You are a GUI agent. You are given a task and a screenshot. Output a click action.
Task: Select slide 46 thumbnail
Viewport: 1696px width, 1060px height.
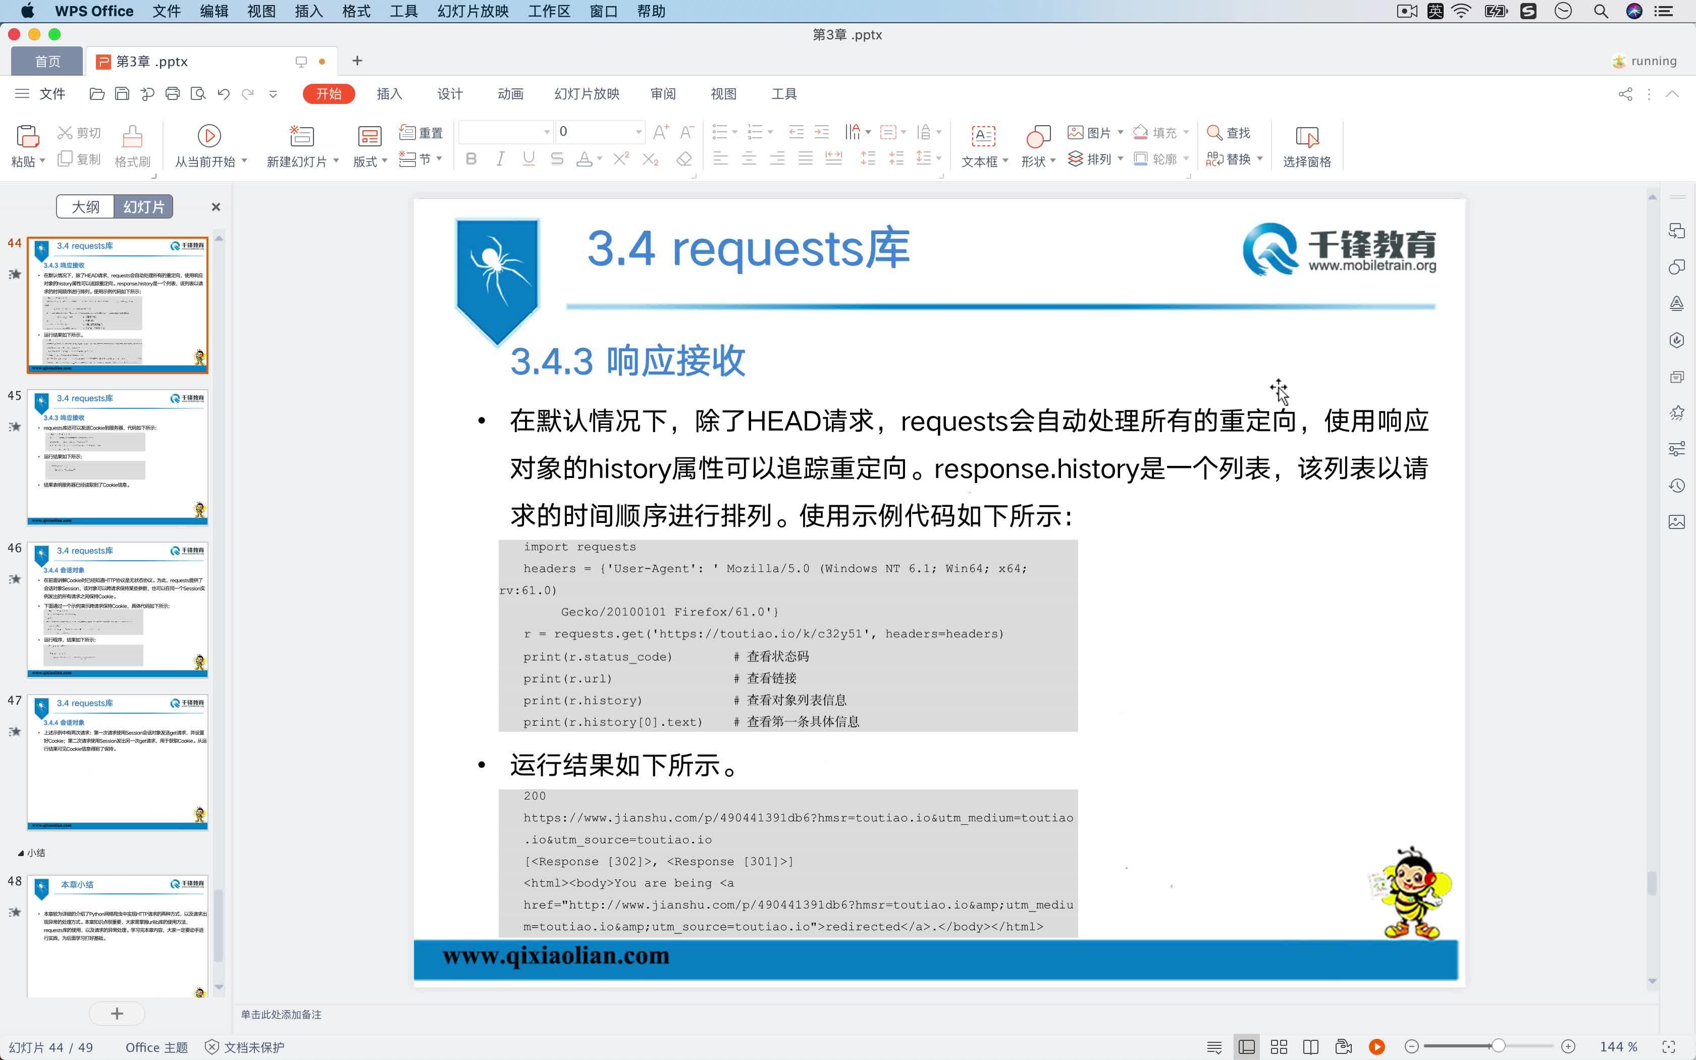click(118, 610)
